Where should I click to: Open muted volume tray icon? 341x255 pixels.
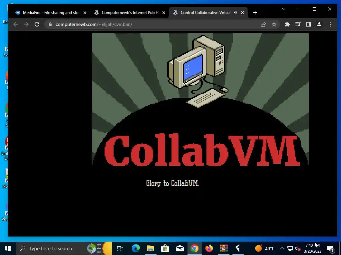click(298, 248)
